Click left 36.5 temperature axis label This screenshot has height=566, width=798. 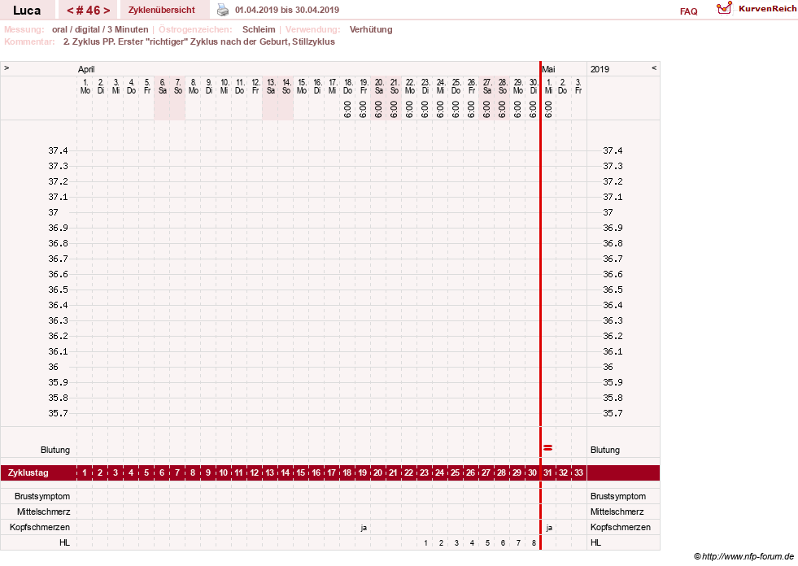[x=58, y=290]
